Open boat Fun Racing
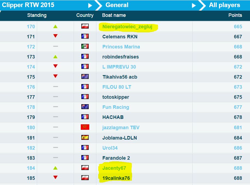The image size is (250, 185). click(116, 107)
